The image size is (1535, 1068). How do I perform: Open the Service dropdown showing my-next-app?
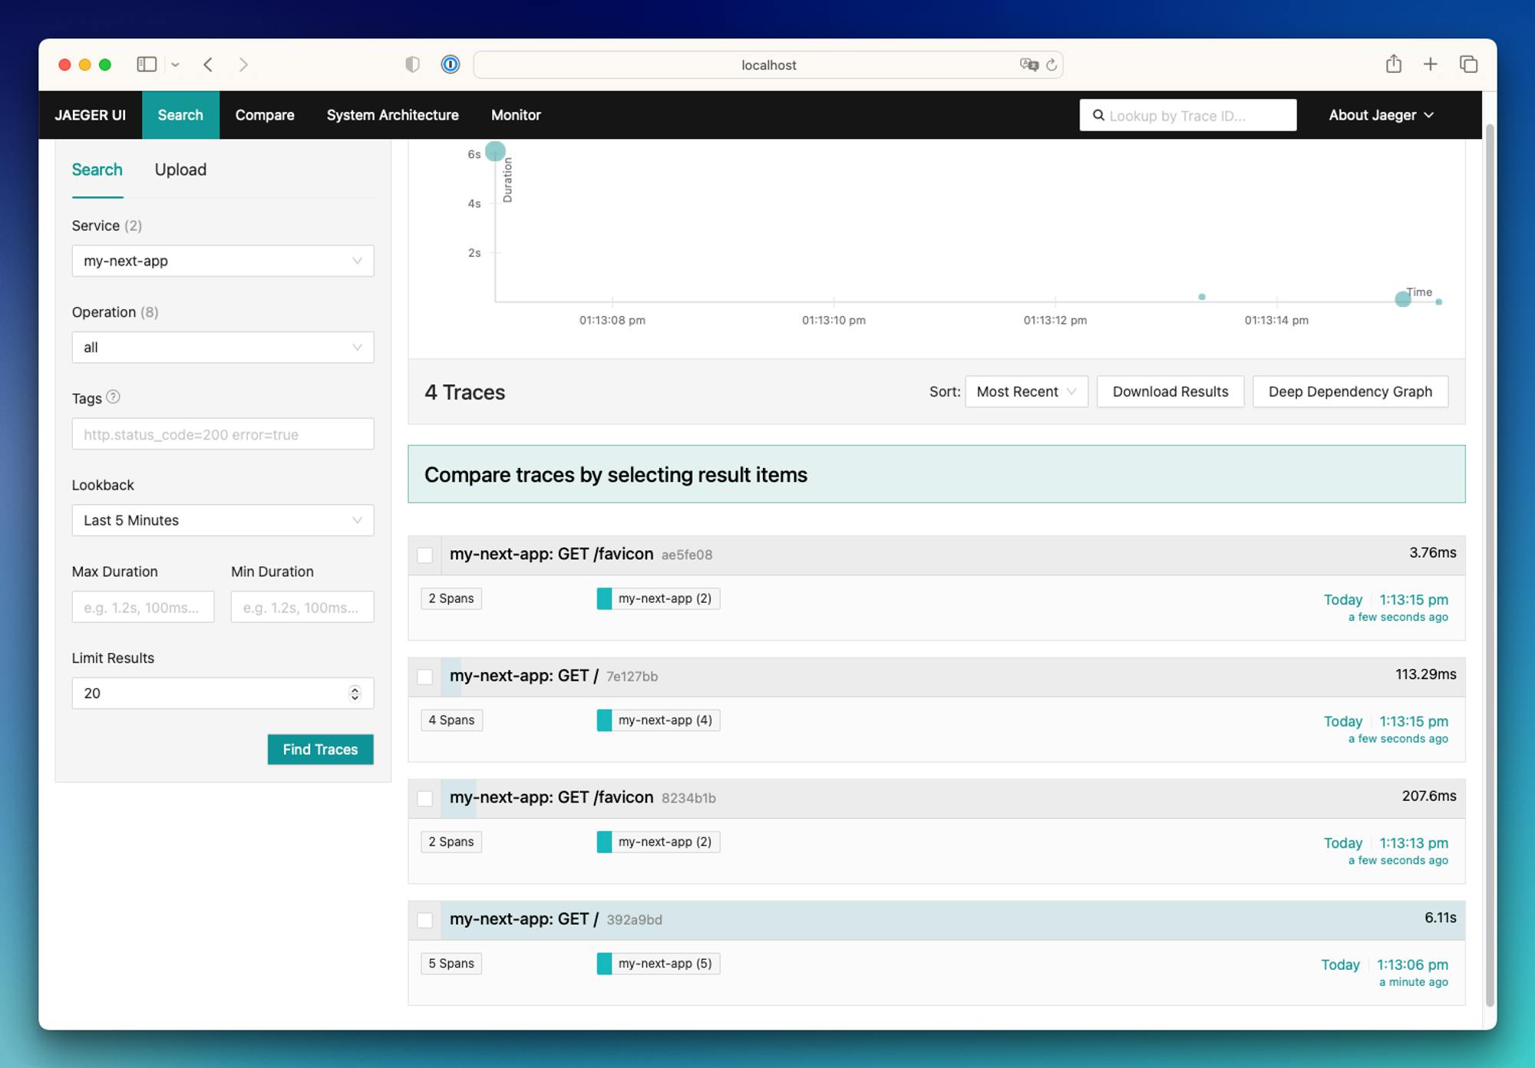[223, 261]
